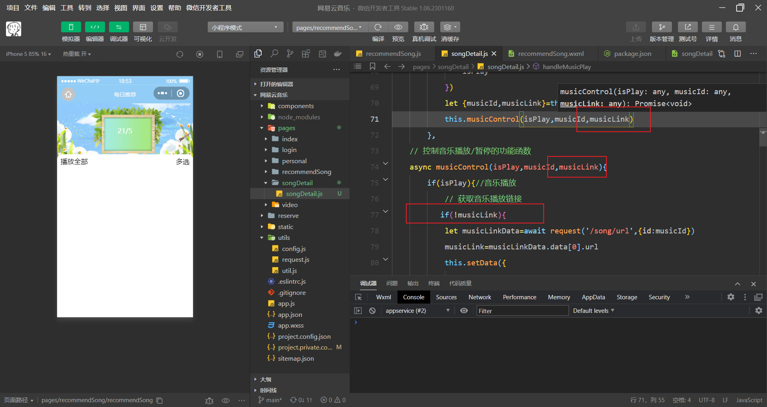Viewport: 767px width, 407px height.
Task: Click 播放全部 in the simulator
Action: tap(74, 162)
